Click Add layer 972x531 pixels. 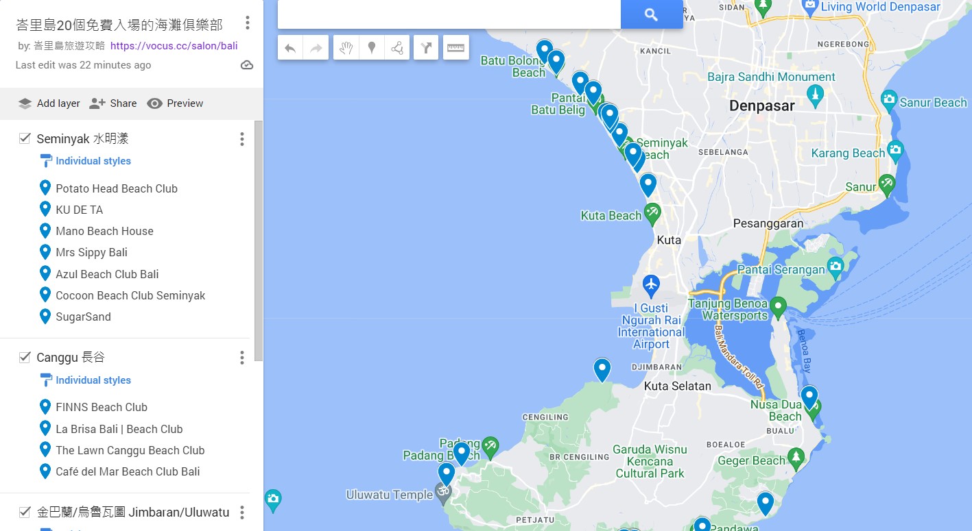pyautogui.click(x=49, y=103)
